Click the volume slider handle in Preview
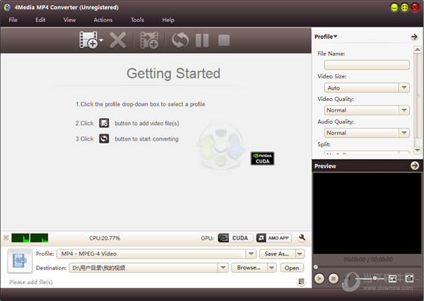 (x=375, y=278)
